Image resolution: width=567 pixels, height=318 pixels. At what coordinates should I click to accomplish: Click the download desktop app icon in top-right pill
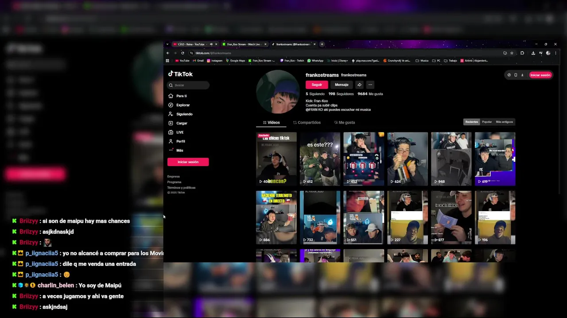pyautogui.click(x=522, y=75)
